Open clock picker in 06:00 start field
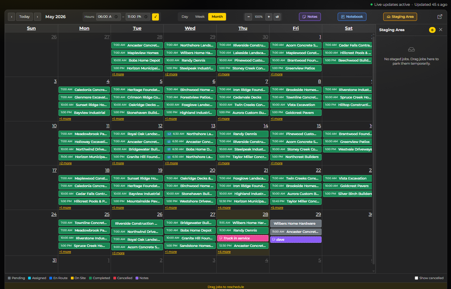Viewport: 451px width, 289px height. click(116, 17)
